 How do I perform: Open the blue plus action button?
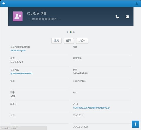point(135,124)
